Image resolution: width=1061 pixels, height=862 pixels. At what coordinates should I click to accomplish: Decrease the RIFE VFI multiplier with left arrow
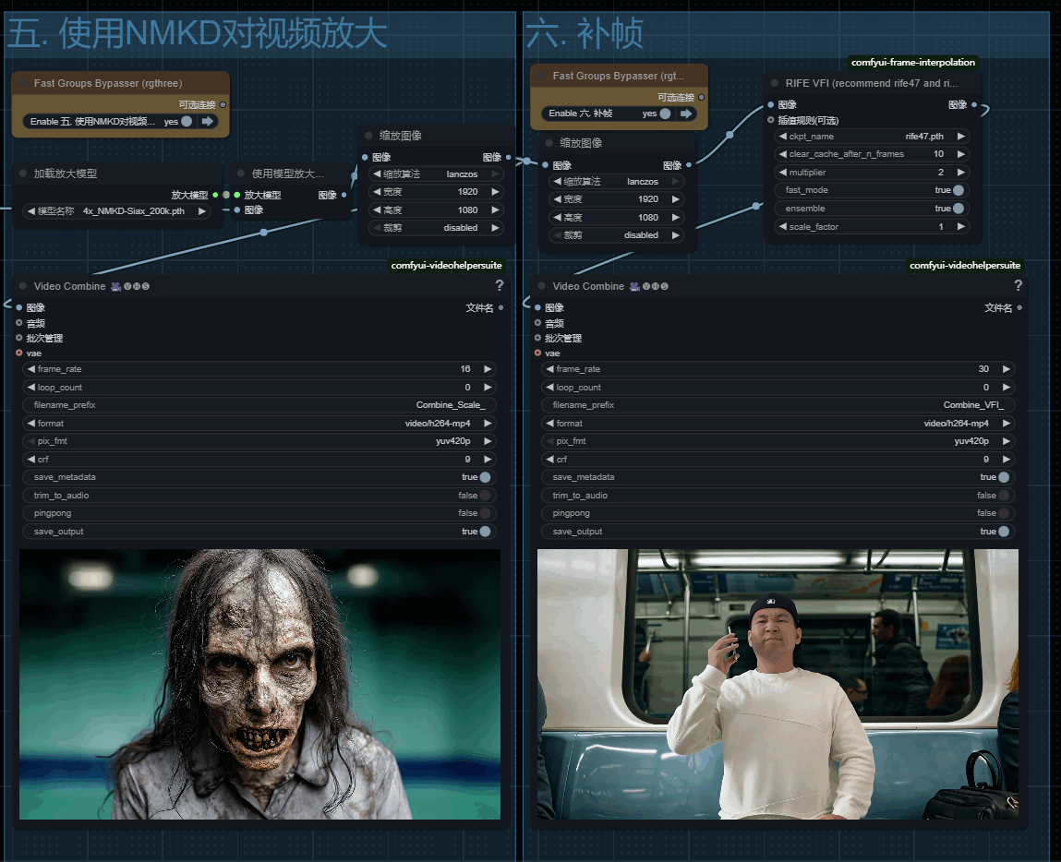coord(783,173)
